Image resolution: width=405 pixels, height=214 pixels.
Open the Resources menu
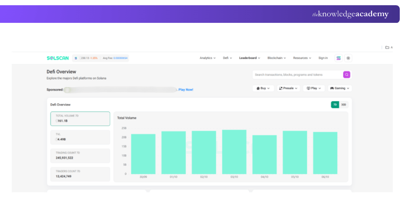(x=302, y=58)
